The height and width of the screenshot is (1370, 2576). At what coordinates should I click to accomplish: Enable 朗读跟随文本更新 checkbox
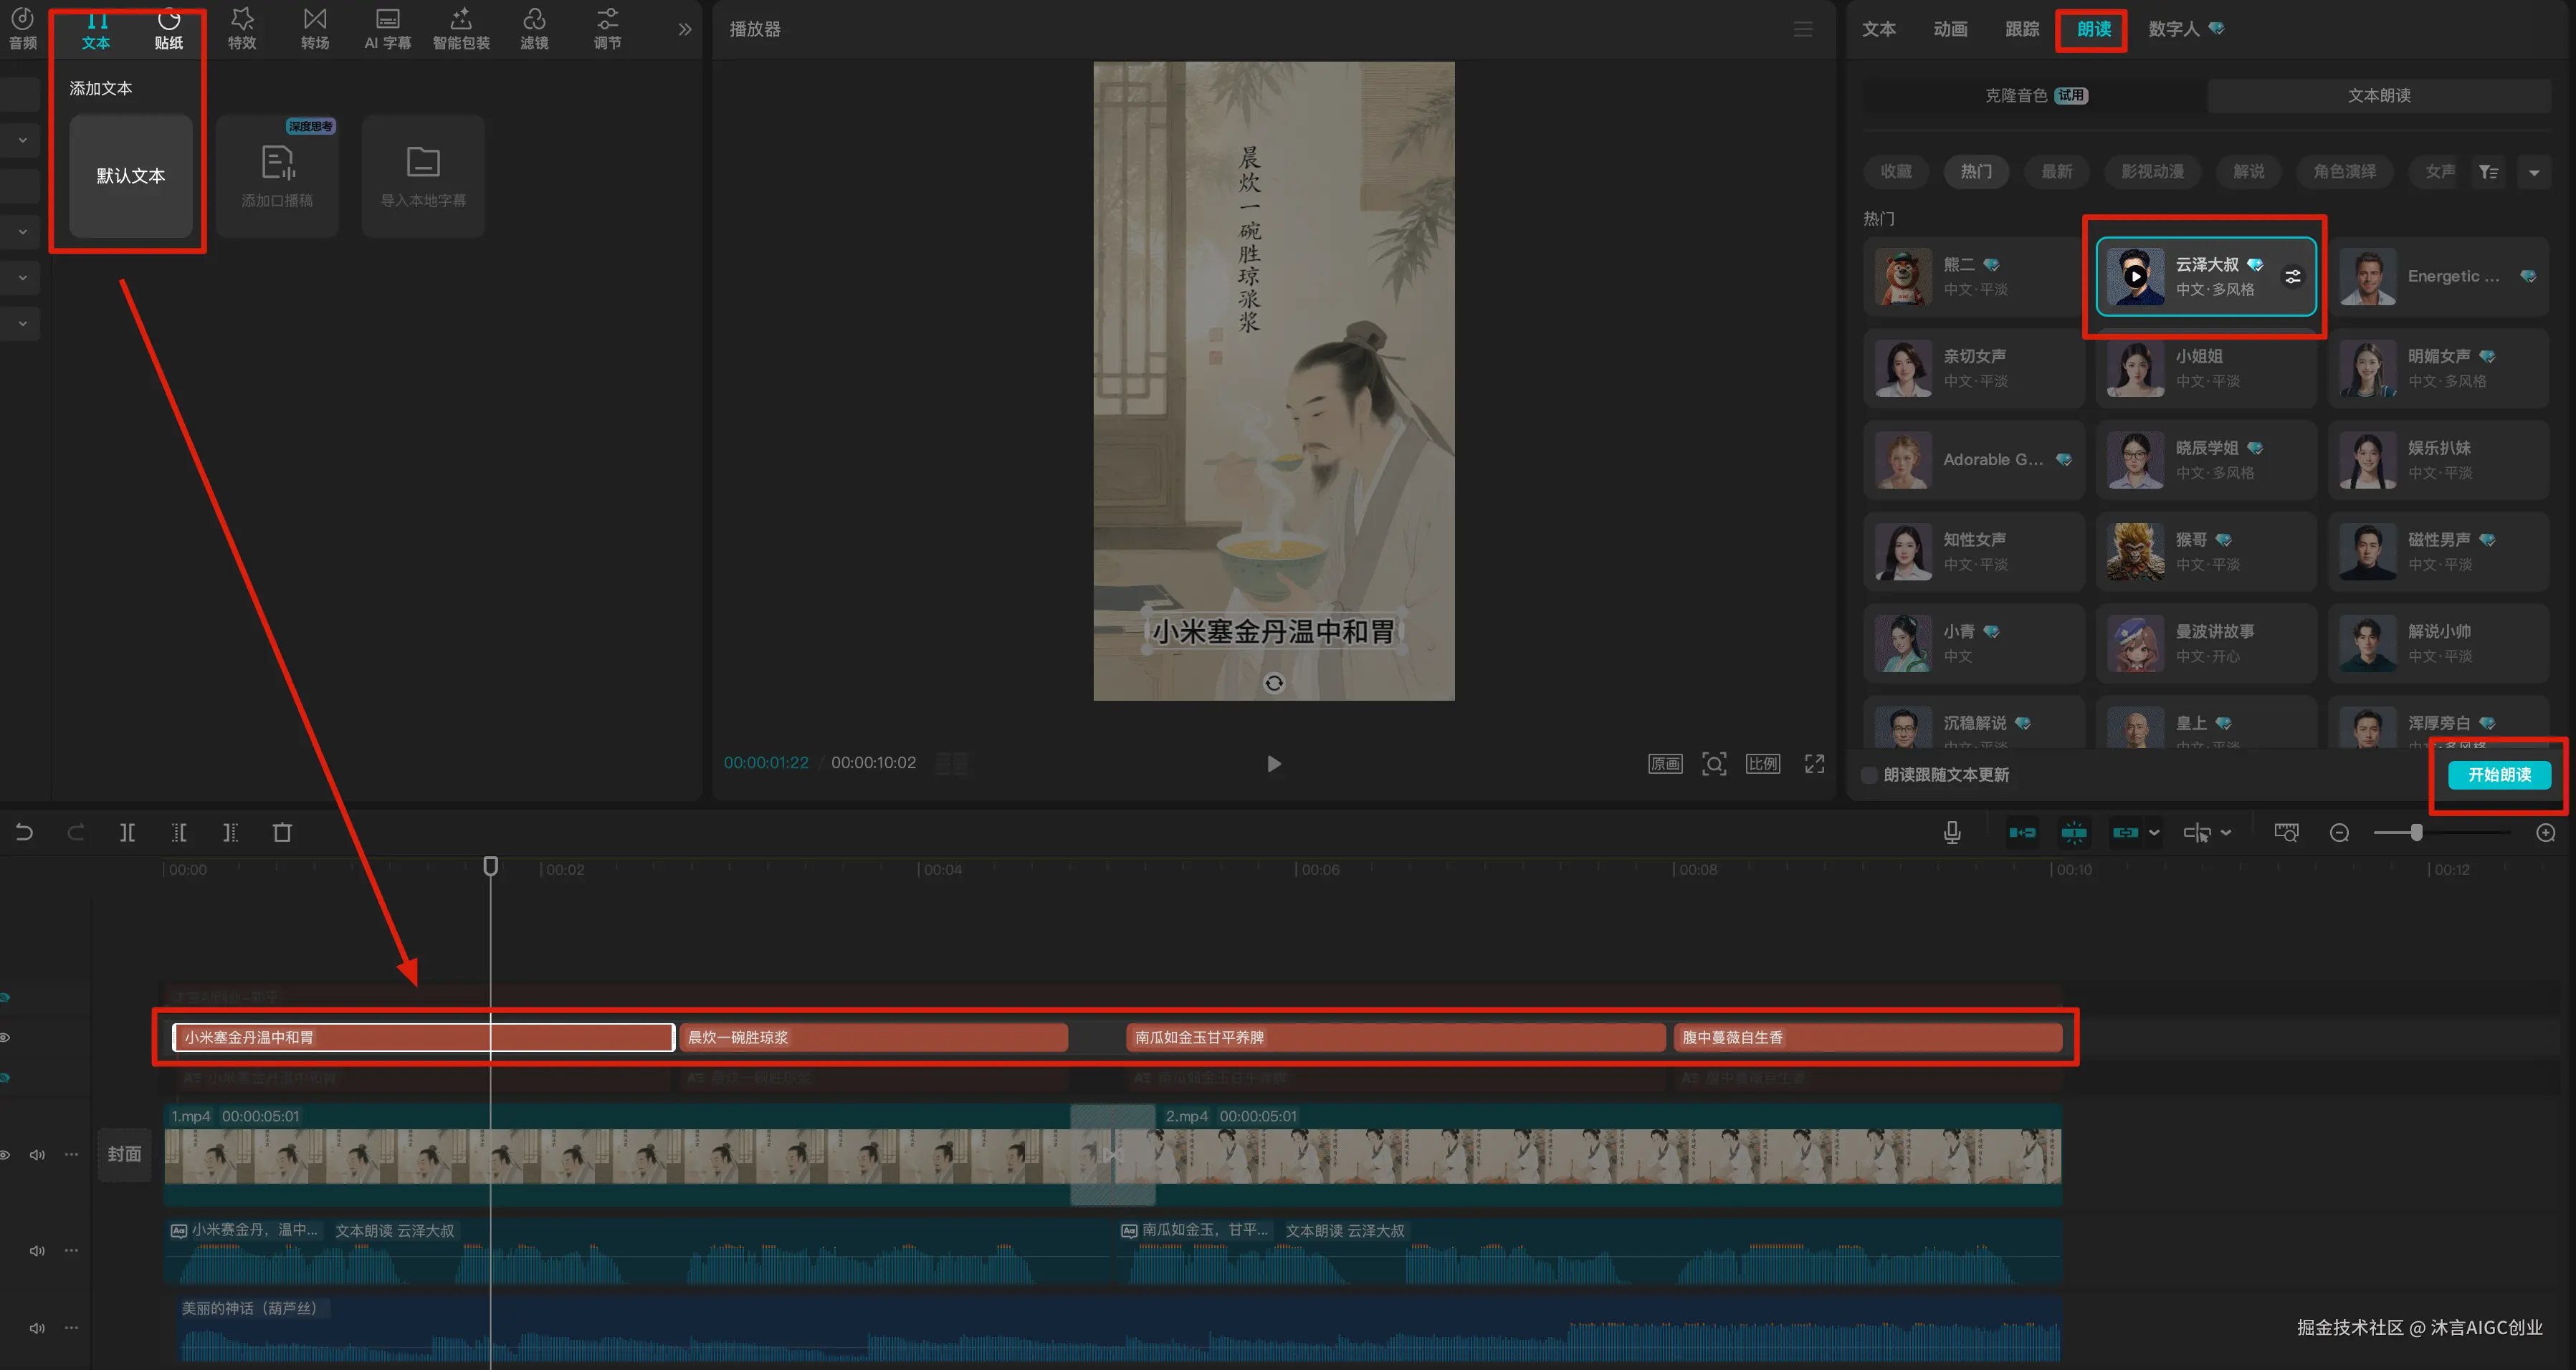[1869, 775]
